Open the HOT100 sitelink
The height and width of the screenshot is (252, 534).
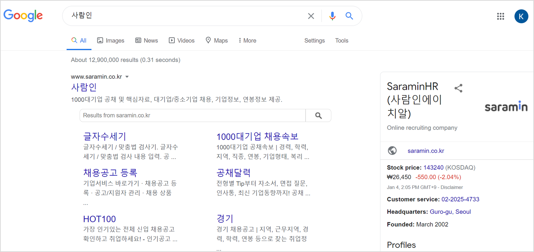click(99, 219)
